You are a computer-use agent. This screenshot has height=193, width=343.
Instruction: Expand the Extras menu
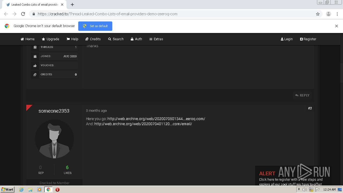(x=156, y=39)
